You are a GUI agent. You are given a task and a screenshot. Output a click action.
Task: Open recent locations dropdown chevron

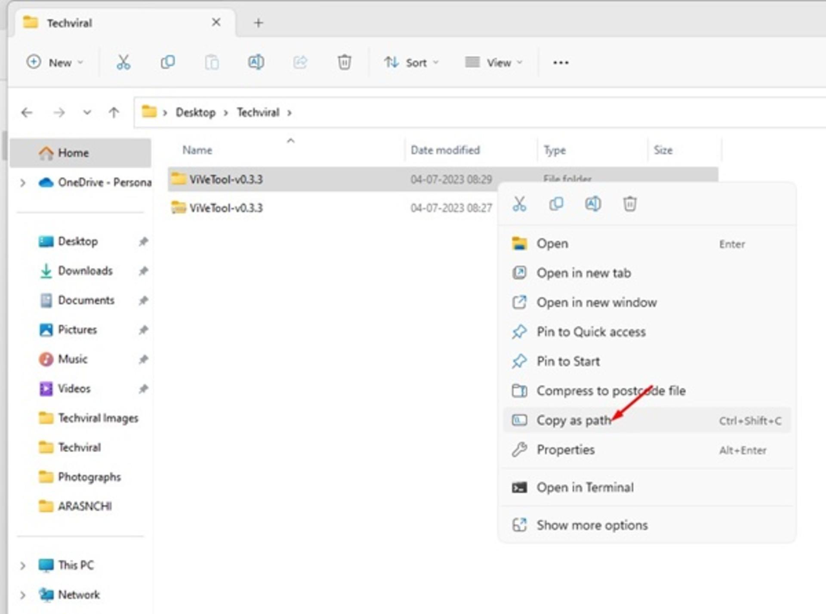pyautogui.click(x=87, y=113)
